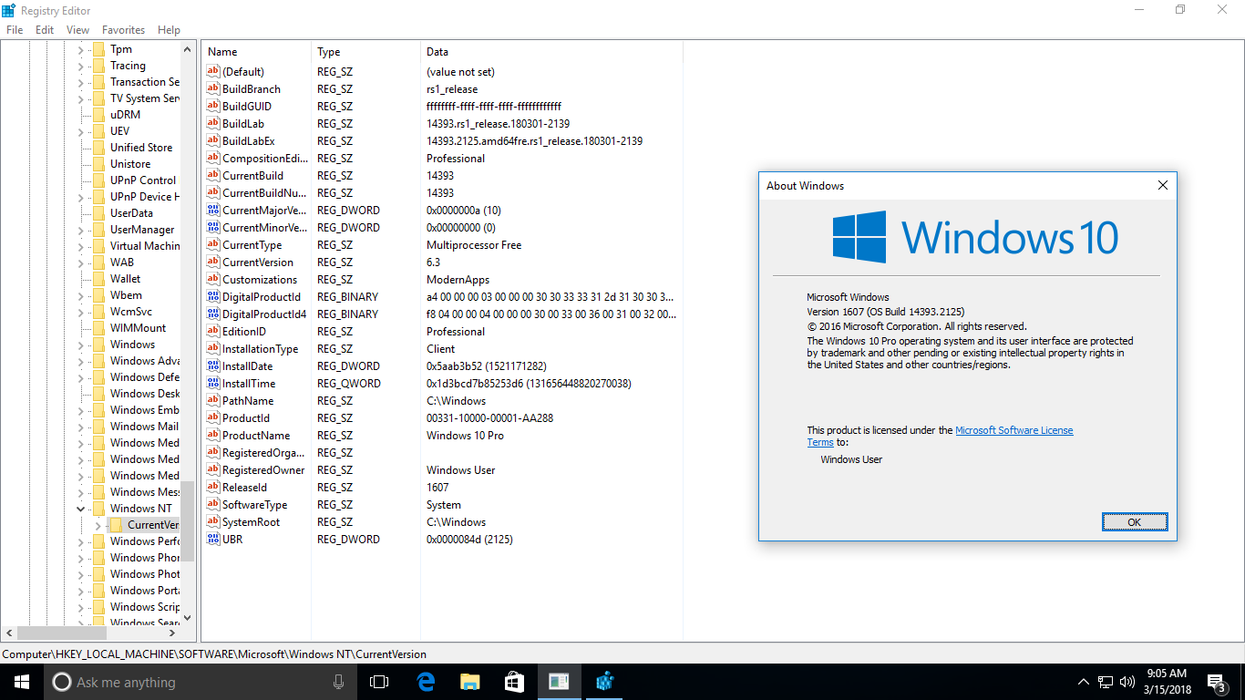Click the DigitalProductId binary value icon
Viewport: 1245px width, 700px height.
[x=213, y=297]
